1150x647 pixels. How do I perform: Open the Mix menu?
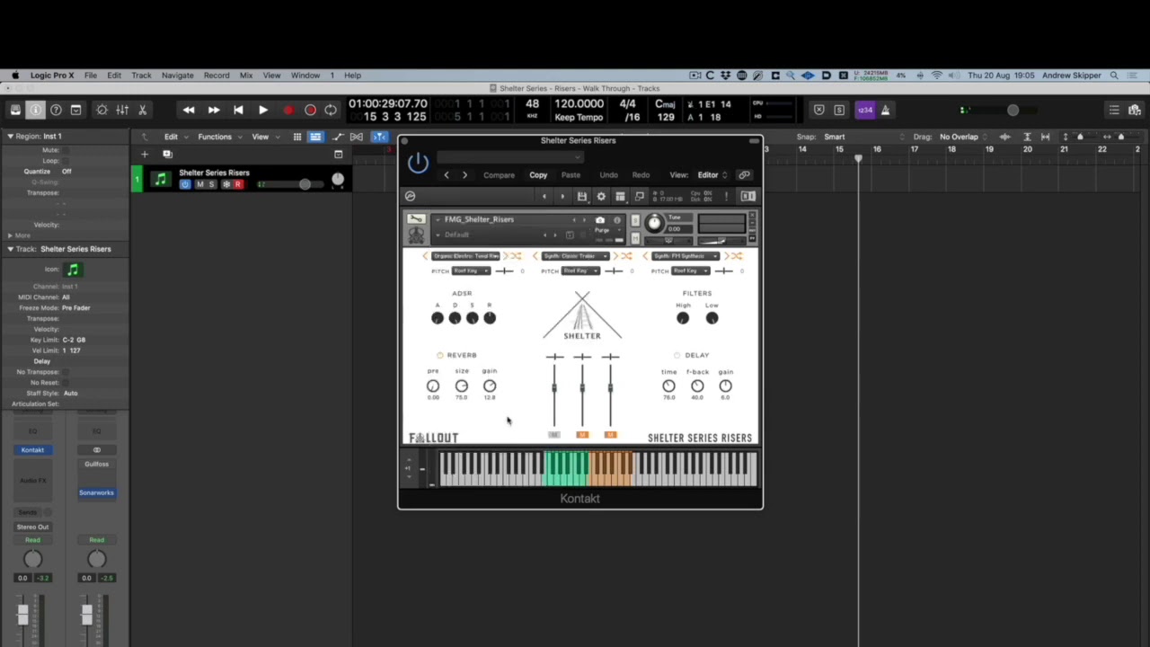246,75
